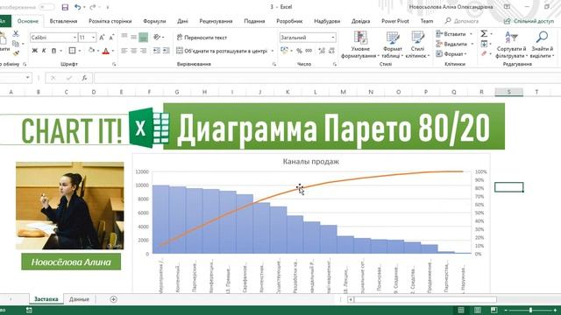Copy the selection to clipboard
The image size is (561, 315).
[x=16, y=44]
